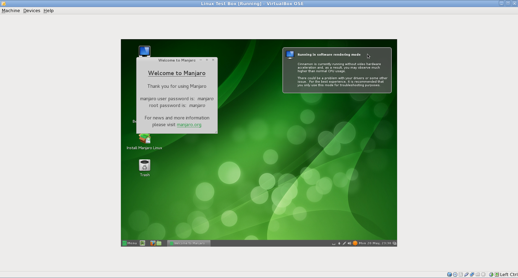Close the Welcome to Manjaro window
This screenshot has width=518, height=278.
tap(213, 60)
